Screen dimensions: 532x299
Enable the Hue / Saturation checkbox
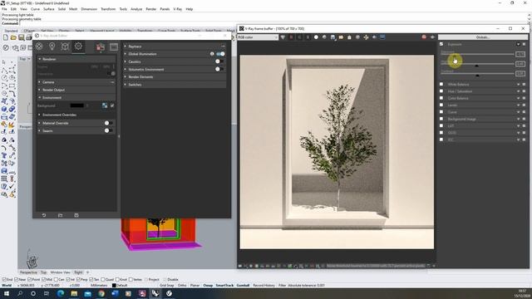[441, 91]
